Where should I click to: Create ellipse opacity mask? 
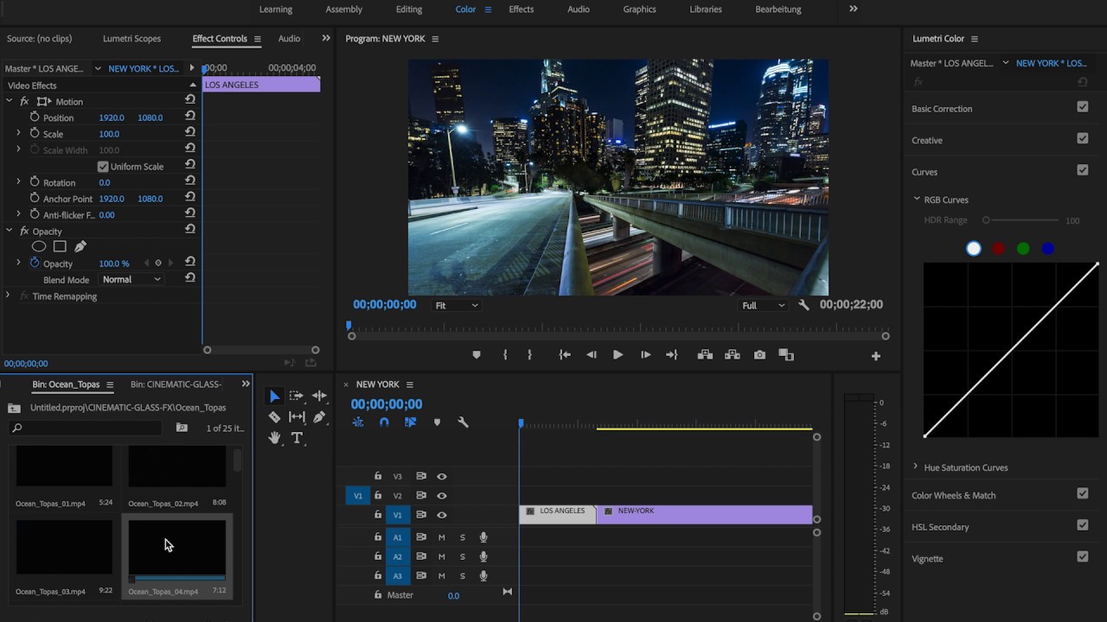click(39, 247)
